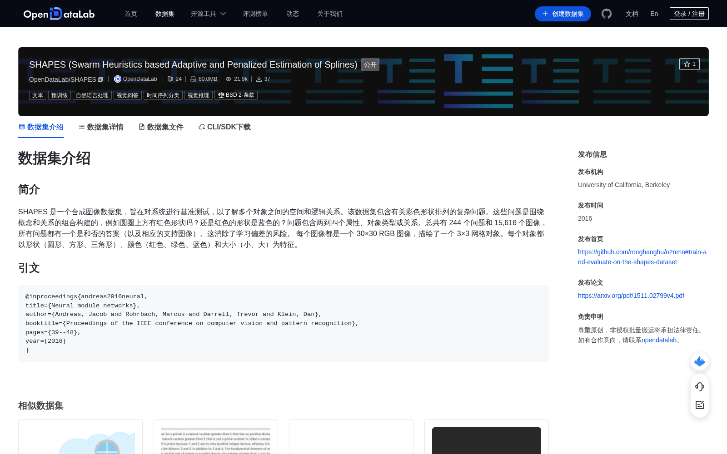
Task: Switch to the 数据集详情 tab
Action: [101, 127]
